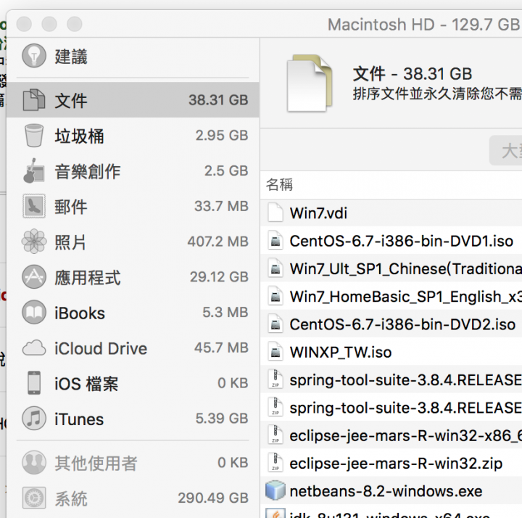Select the 建議 sidebar category
522x518 pixels.
[133, 57]
